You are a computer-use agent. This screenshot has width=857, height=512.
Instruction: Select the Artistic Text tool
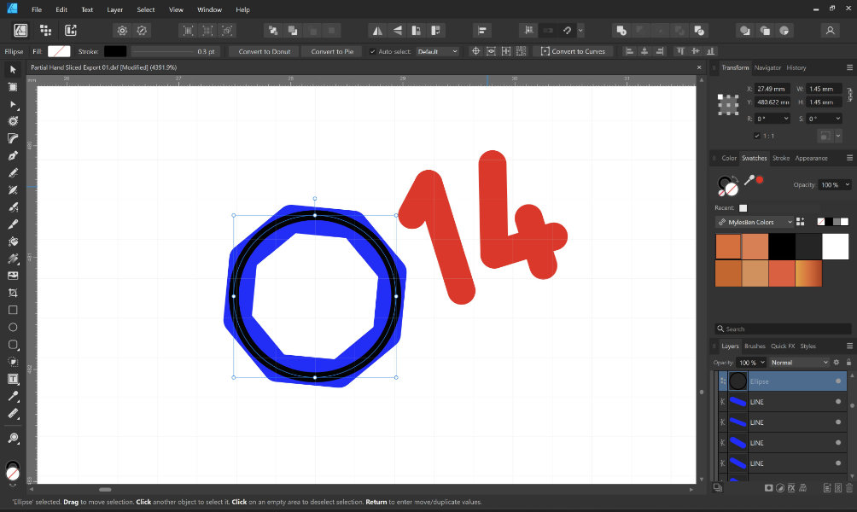(x=13, y=379)
